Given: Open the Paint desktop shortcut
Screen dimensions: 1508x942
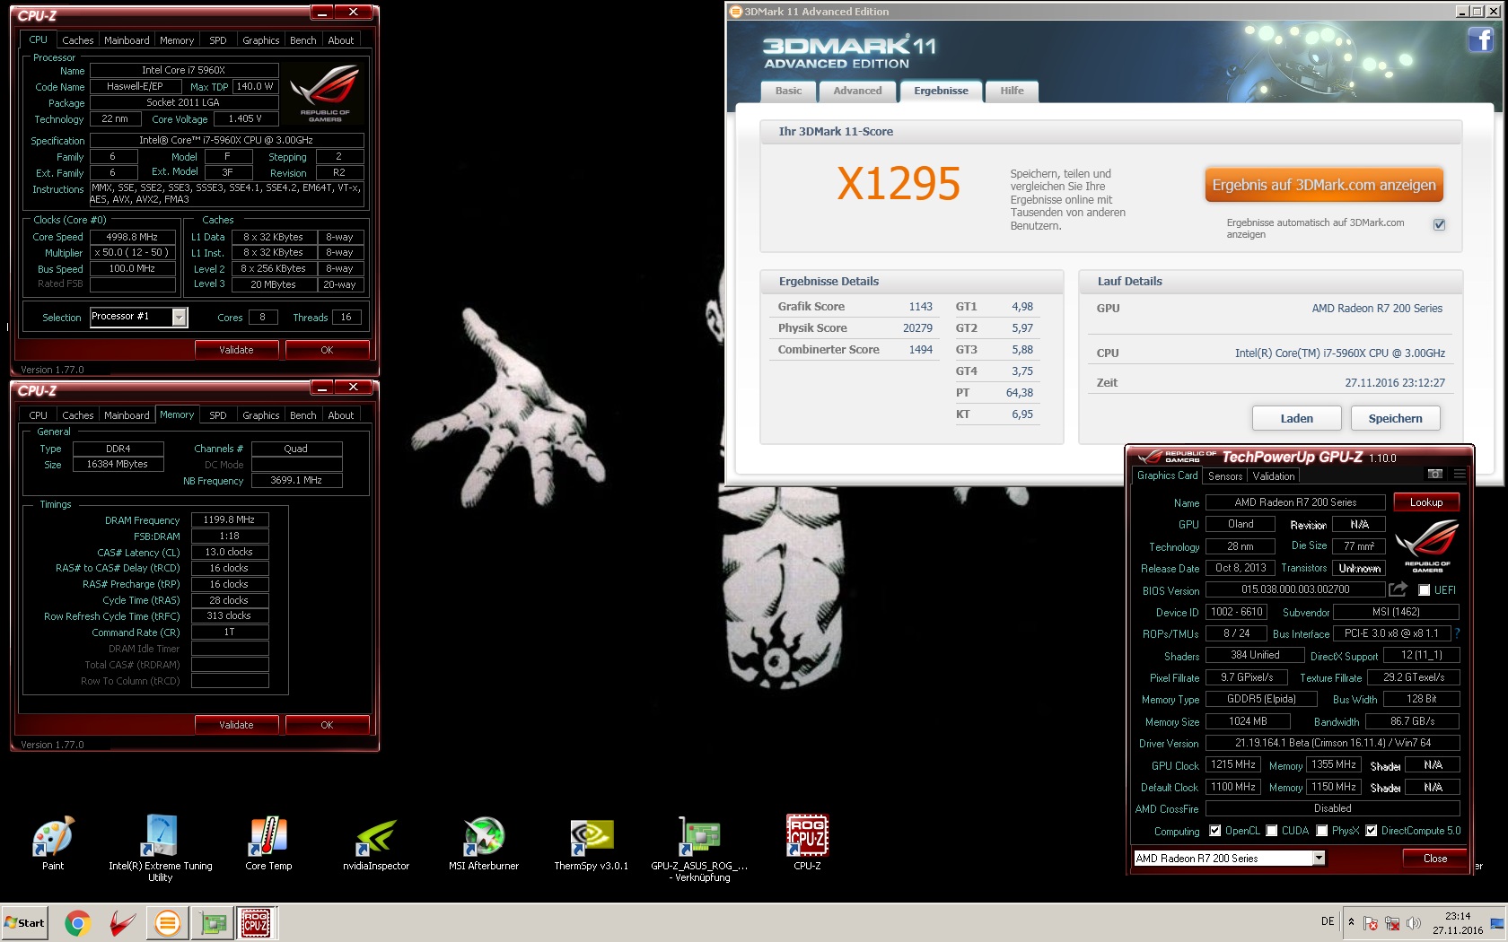Looking at the screenshot, I should [x=53, y=836].
